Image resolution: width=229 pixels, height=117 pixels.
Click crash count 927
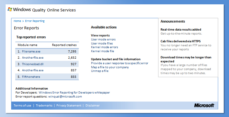74,64
